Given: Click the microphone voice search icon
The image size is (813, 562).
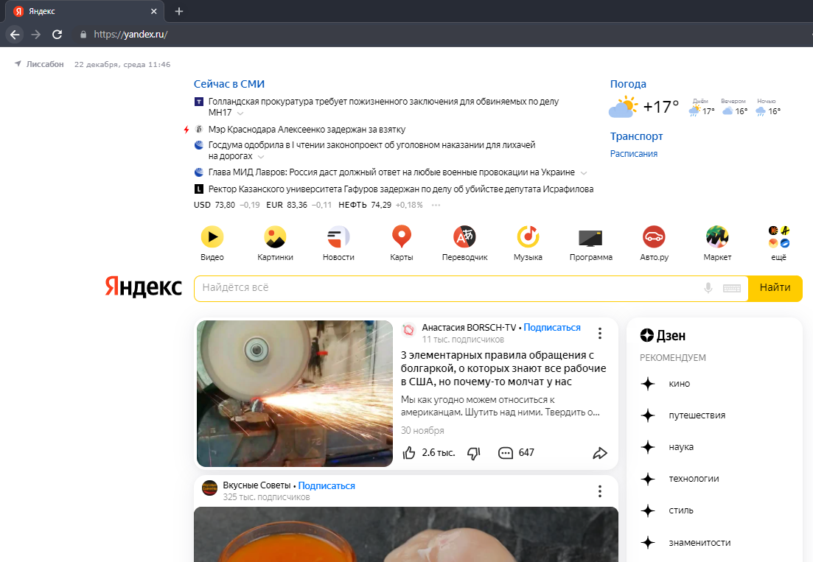Looking at the screenshot, I should [708, 288].
